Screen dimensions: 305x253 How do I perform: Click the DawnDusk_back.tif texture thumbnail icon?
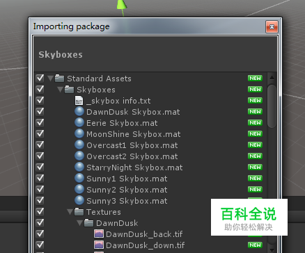click(99, 234)
